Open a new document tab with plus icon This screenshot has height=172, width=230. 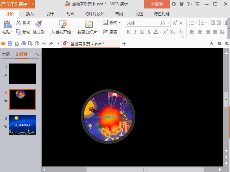pyautogui.click(x=124, y=44)
